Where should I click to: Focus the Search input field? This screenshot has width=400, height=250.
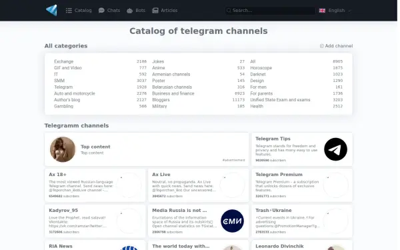(271, 11)
